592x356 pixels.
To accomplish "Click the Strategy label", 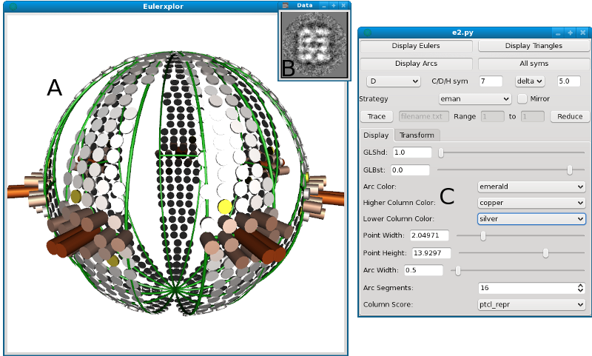I will click(x=374, y=99).
